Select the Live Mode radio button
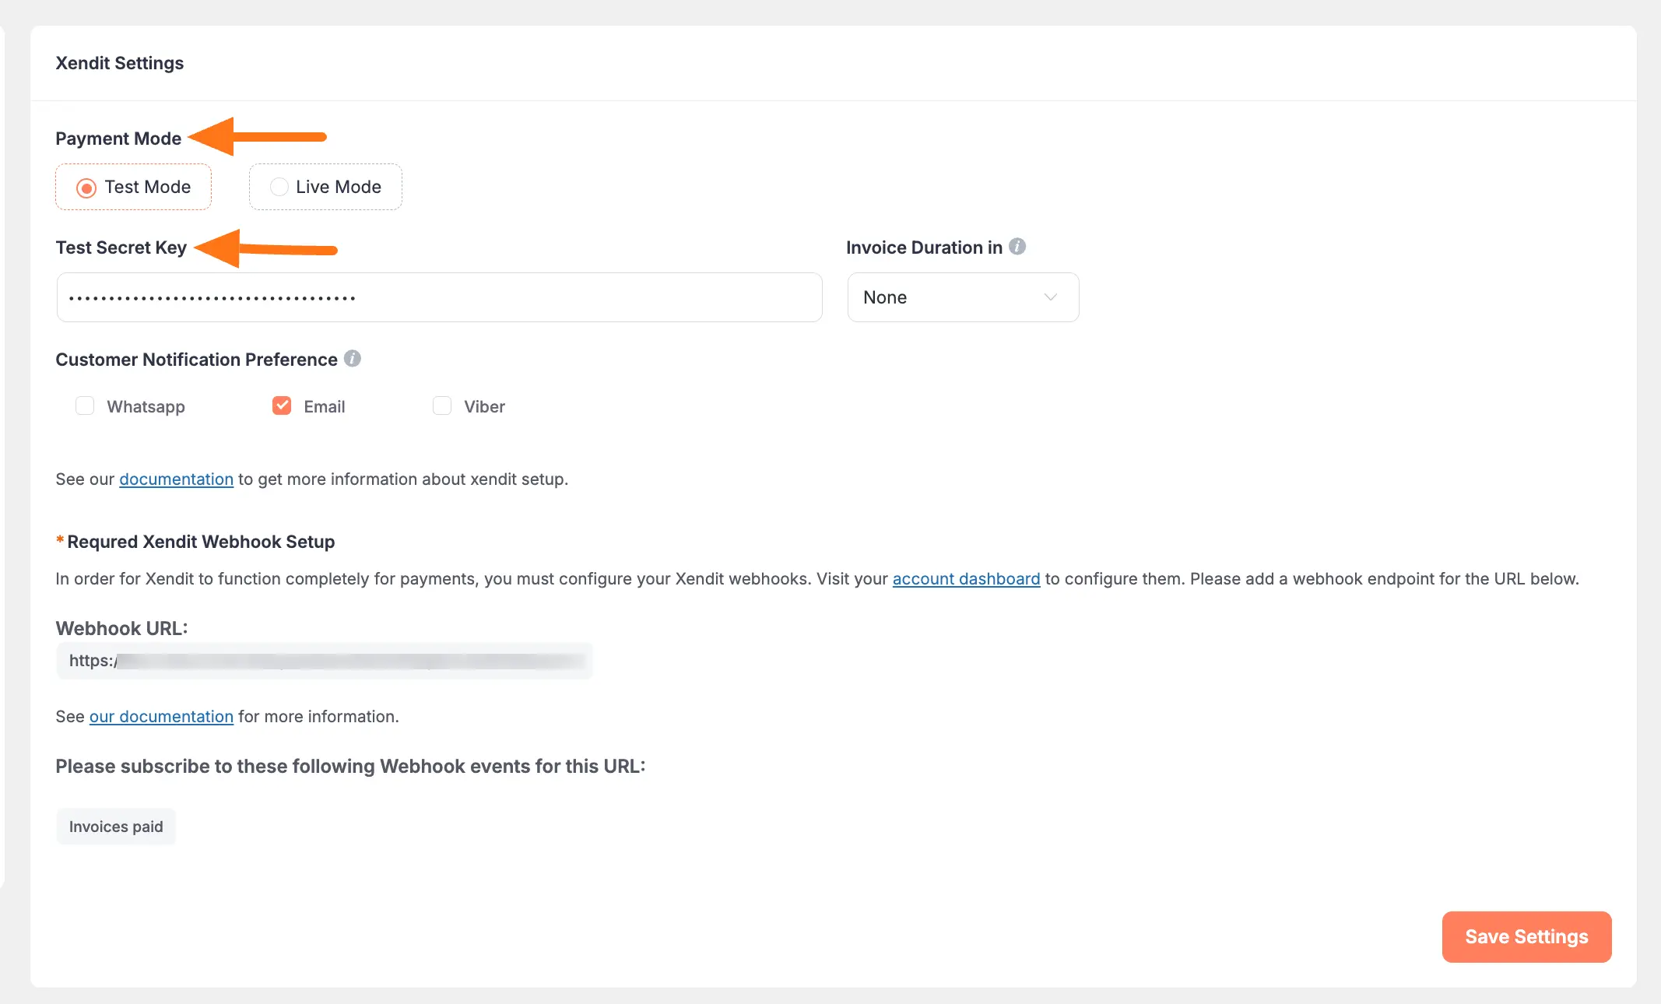 (279, 187)
